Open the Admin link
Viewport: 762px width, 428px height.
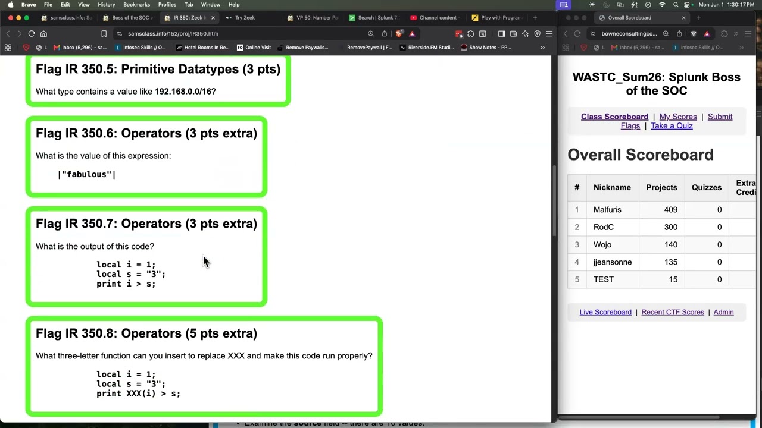click(723, 312)
